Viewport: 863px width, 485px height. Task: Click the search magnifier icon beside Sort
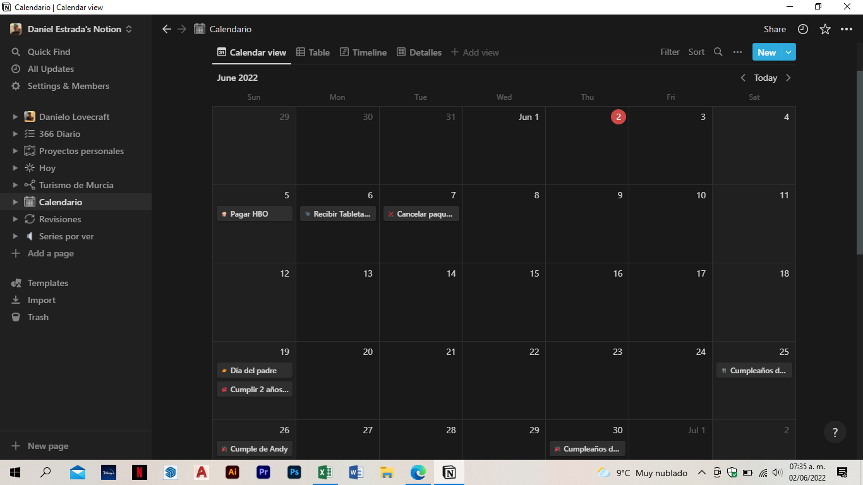click(718, 52)
